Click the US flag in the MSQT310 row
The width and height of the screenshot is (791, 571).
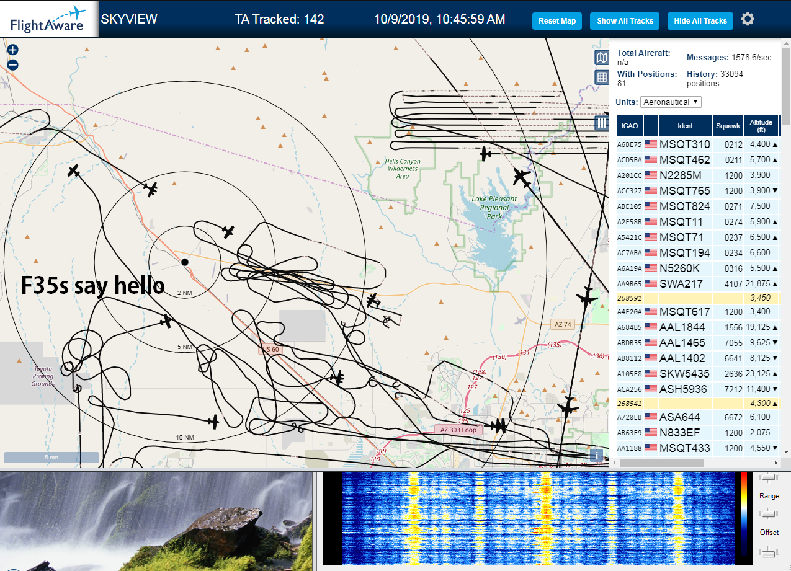(x=650, y=144)
